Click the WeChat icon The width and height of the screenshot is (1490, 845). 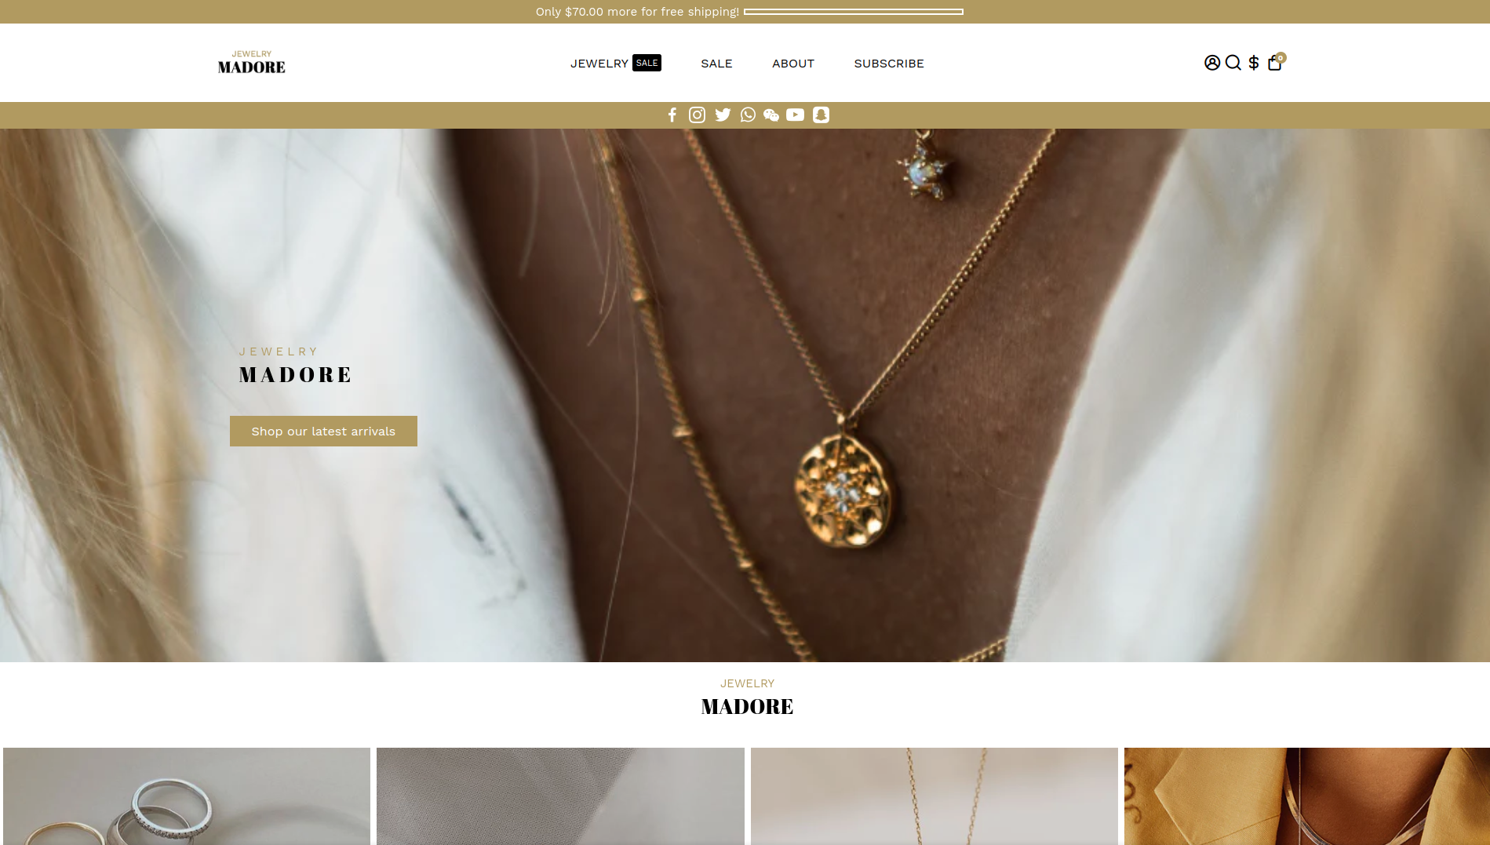(x=771, y=115)
